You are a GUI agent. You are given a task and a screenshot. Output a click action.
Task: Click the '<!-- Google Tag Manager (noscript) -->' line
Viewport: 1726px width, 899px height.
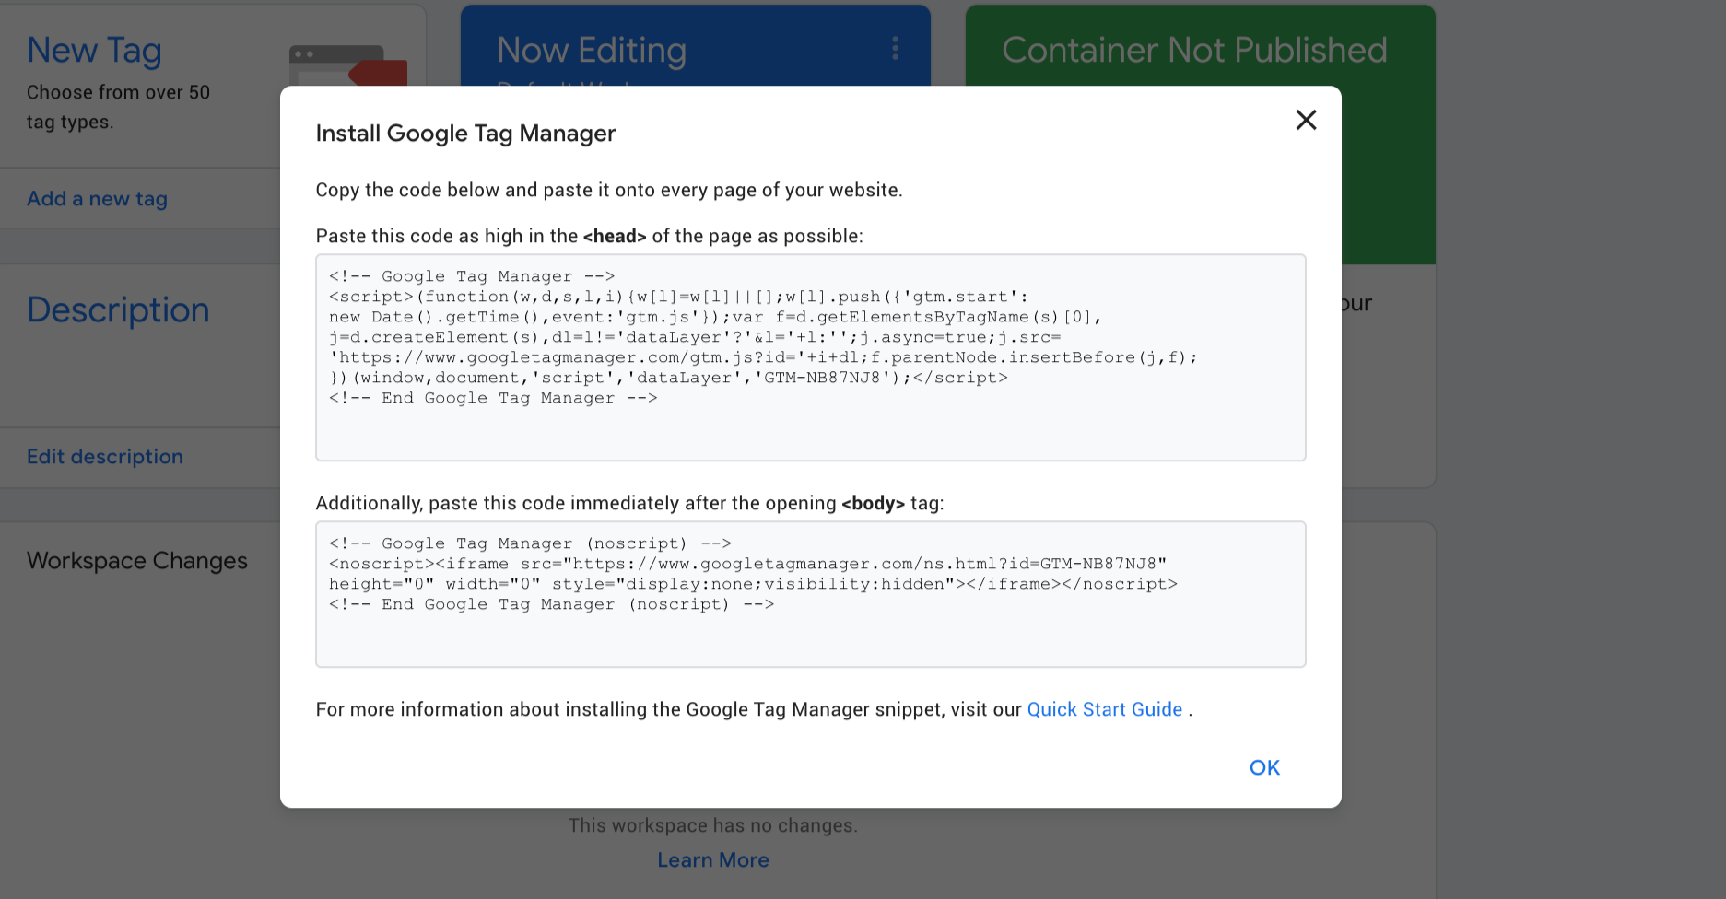coord(530,543)
